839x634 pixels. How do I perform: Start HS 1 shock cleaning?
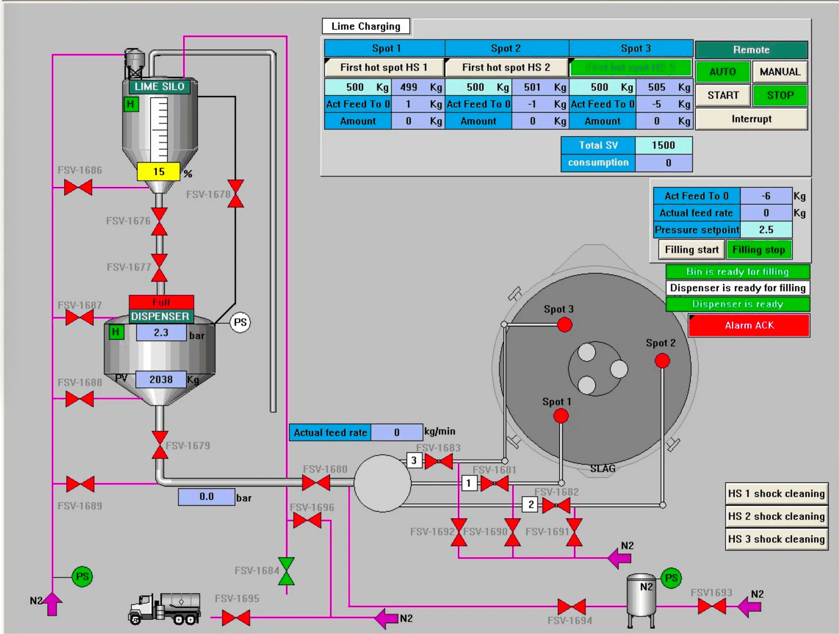[777, 494]
